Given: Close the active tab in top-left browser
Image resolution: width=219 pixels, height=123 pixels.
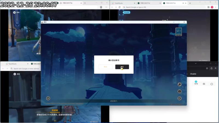Looking at the screenshot, I should coord(81,3).
